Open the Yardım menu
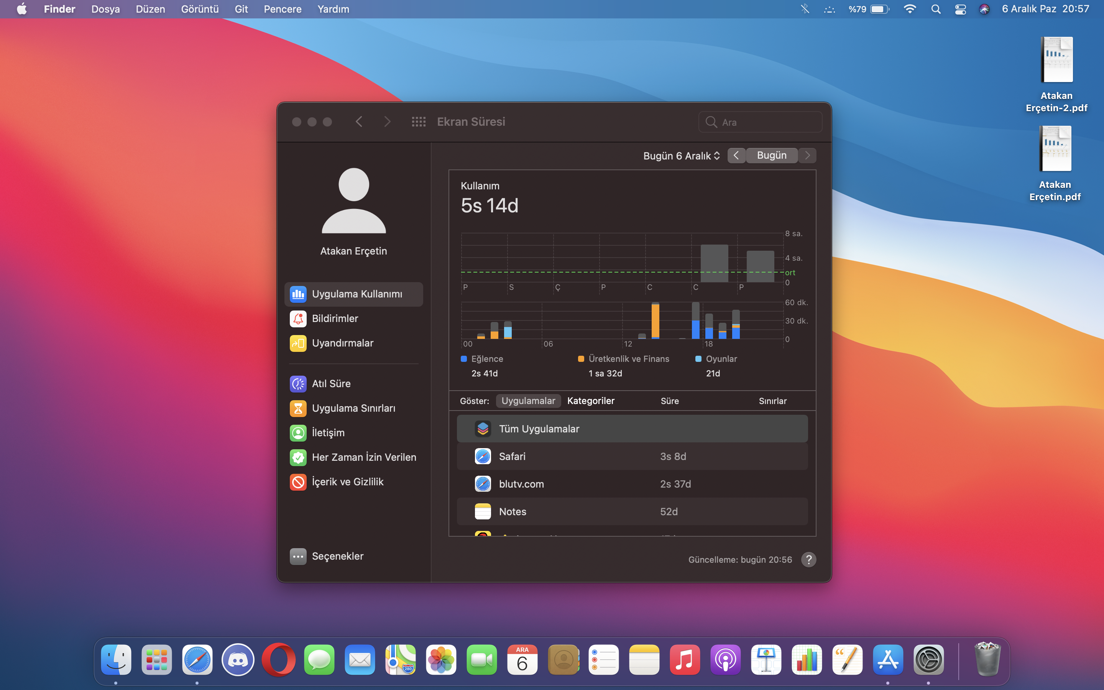Screen dimensions: 1104x690 tap(333, 9)
